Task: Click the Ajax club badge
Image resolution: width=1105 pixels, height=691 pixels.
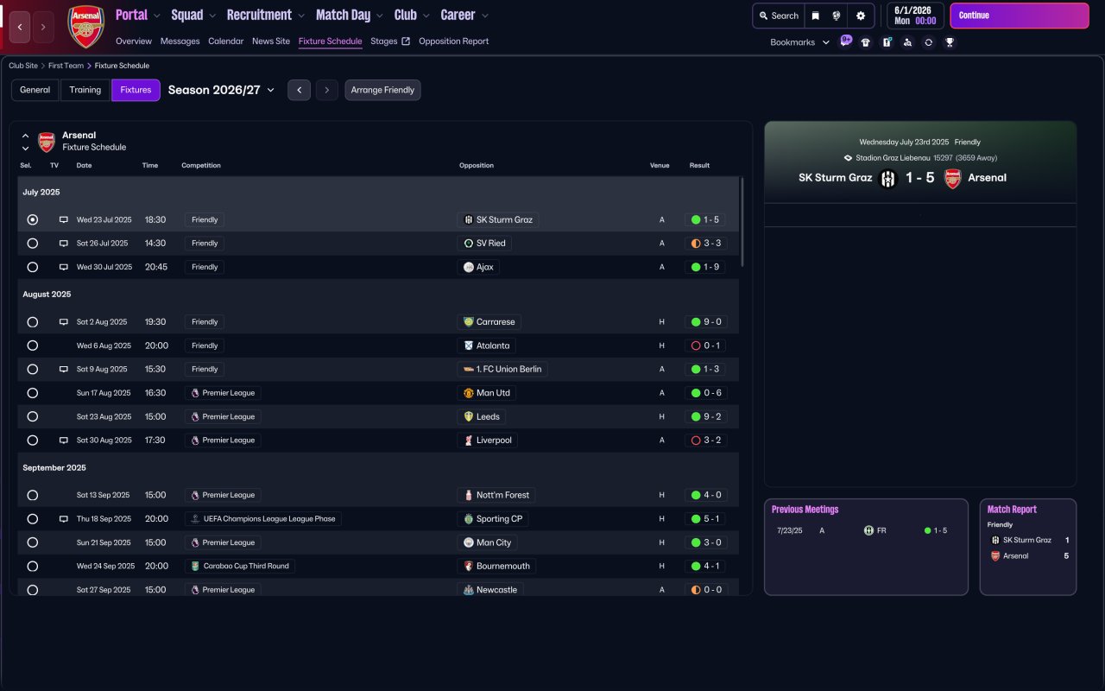Action: tap(468, 268)
